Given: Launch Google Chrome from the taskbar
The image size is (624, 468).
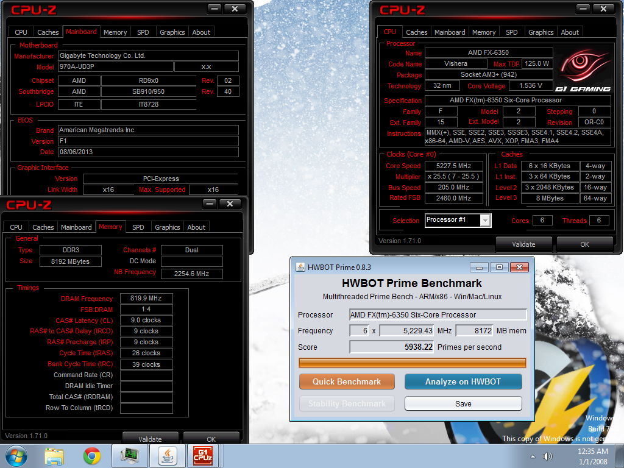Looking at the screenshot, I should (x=92, y=456).
